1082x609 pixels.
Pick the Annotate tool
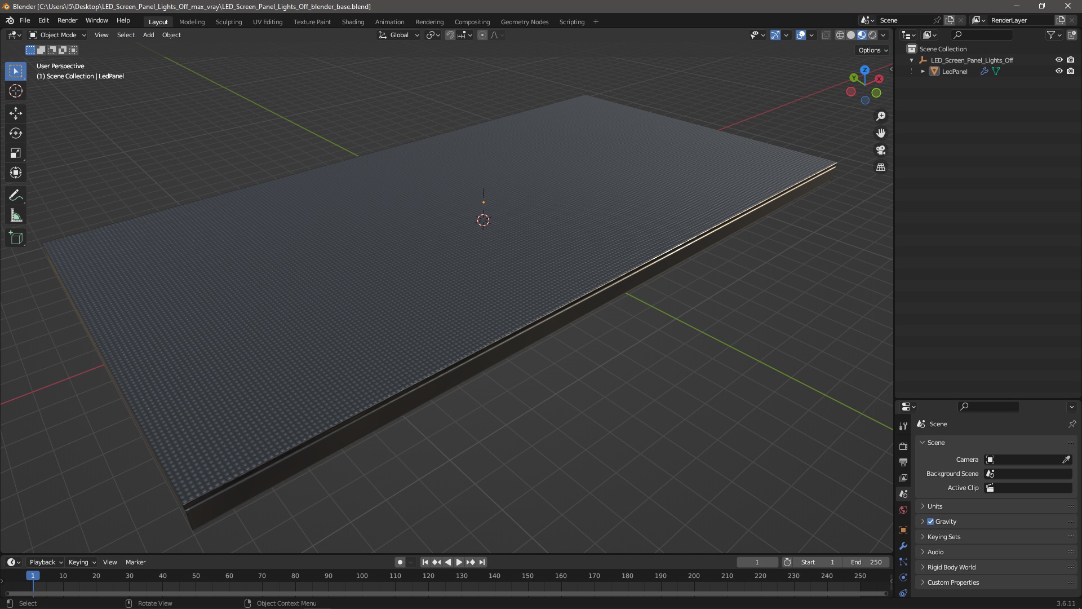tap(16, 196)
